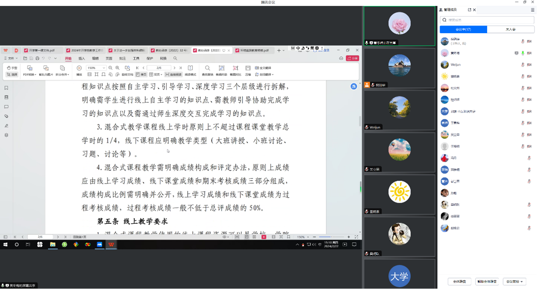Image resolution: width=539 pixels, height=291 pixels.
Task: Open the bookmark panel in left sidebar
Action: click(x=6, y=88)
